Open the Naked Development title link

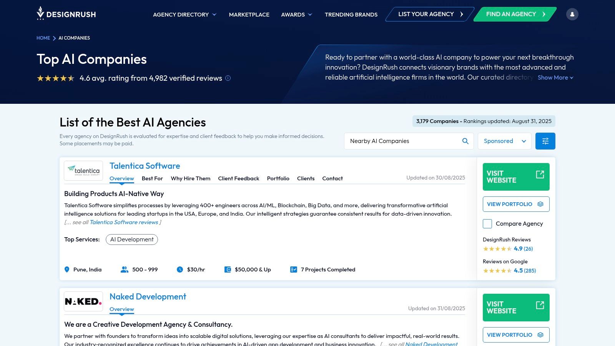coord(148,297)
